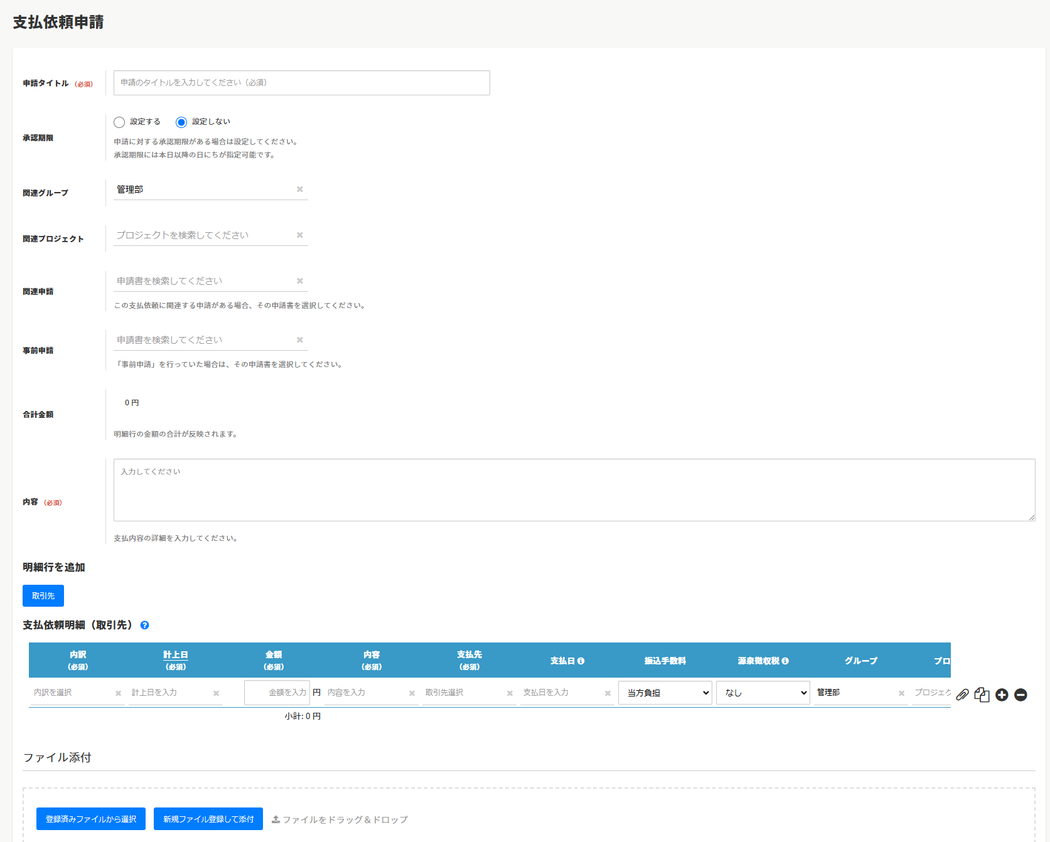Clear the 関連プロジェクト search field

pos(299,235)
